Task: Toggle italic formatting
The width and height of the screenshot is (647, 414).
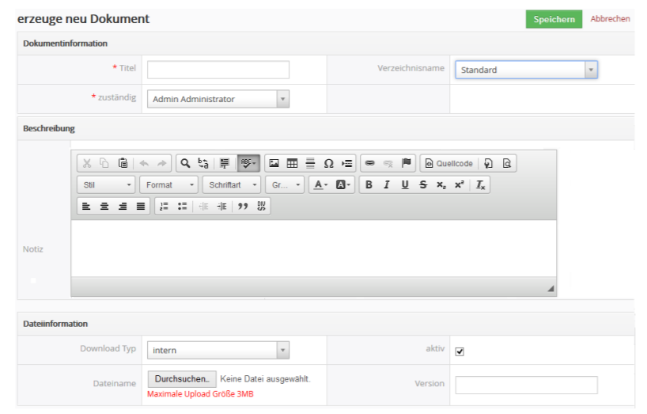Action: pos(387,185)
